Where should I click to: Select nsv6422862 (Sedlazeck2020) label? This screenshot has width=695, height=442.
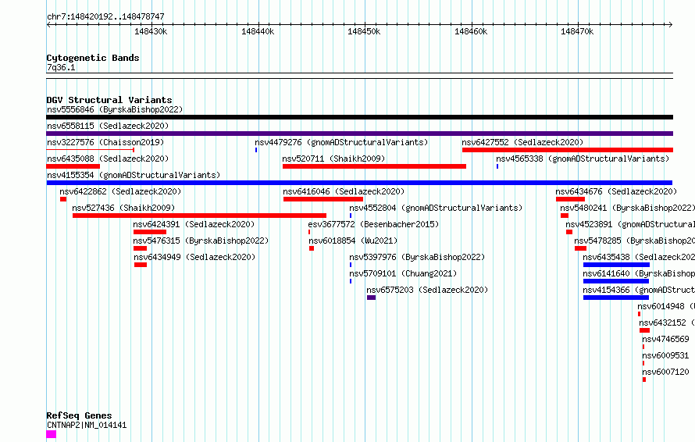pyautogui.click(x=120, y=191)
